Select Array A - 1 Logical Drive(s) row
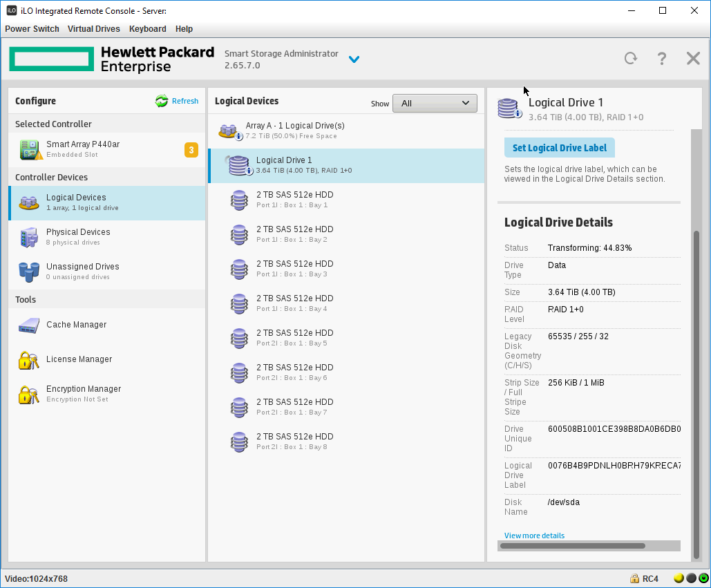Screen dimensions: 711x588 (x=346, y=131)
